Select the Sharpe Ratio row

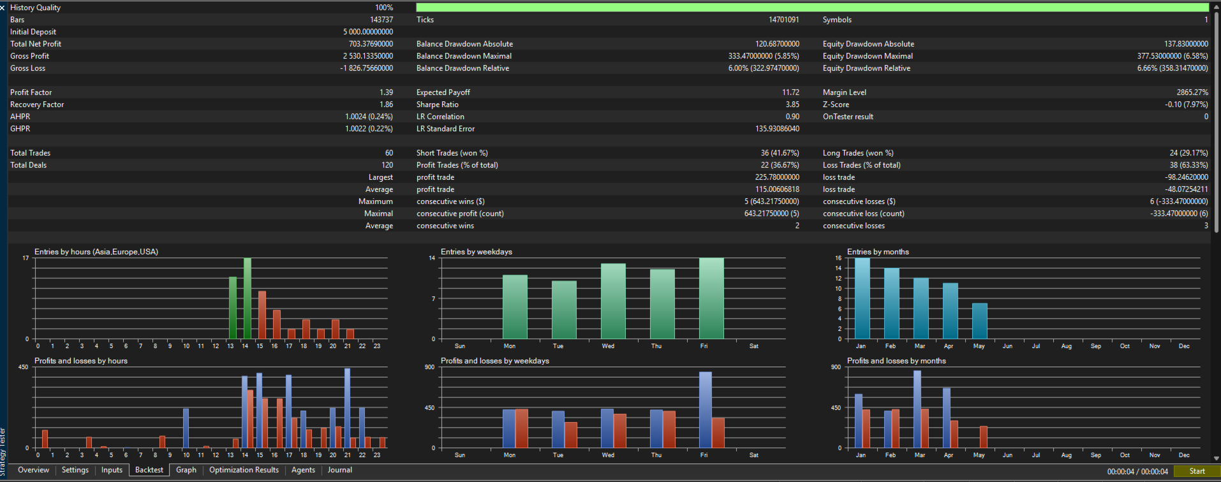pos(607,105)
